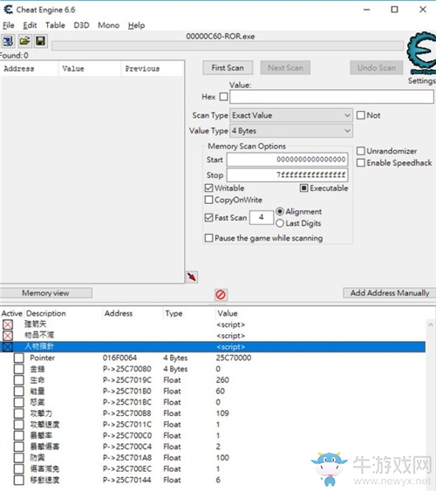
Task: Click the red clear address list icon
Action: pos(221,295)
